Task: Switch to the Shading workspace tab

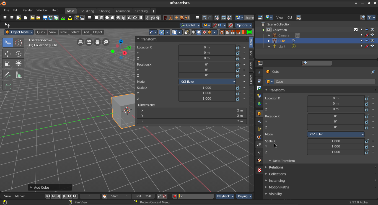Action: pyautogui.click(x=105, y=11)
